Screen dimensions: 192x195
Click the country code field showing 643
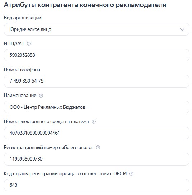(97, 185)
